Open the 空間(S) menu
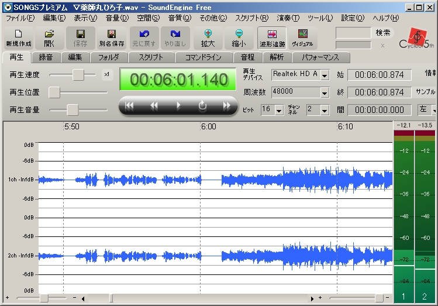Viewport: 438px width, 306px height. coord(149,18)
